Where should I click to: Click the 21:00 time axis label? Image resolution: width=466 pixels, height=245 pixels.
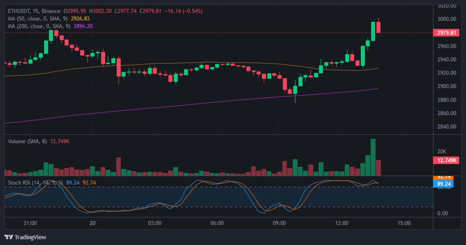pyautogui.click(x=30, y=223)
